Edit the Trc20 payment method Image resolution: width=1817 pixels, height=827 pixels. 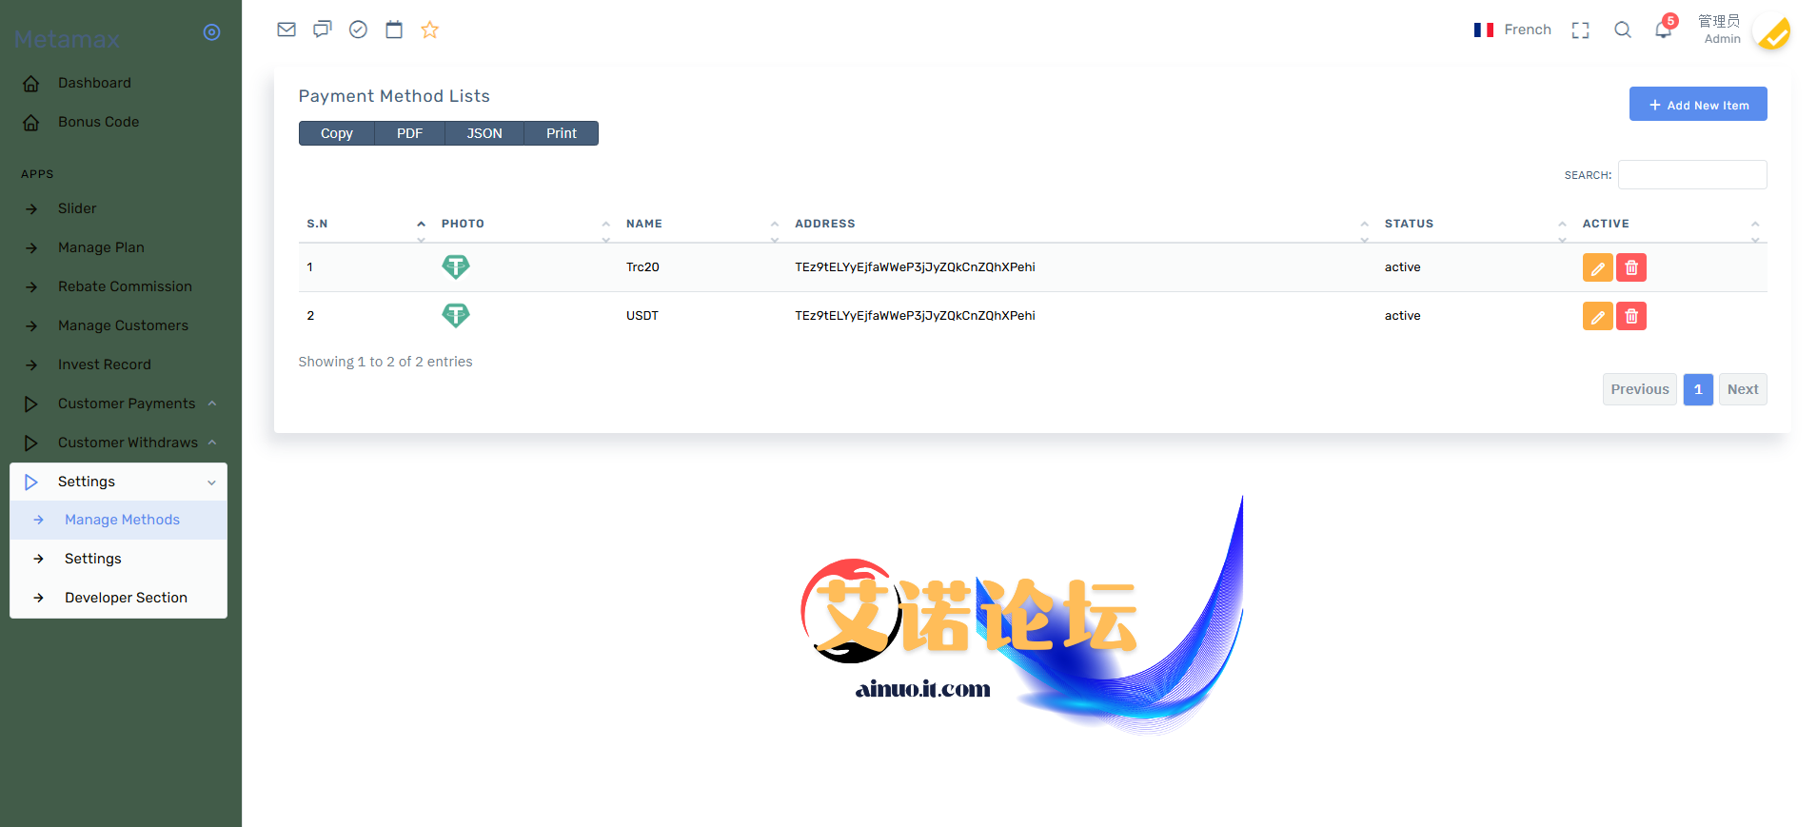pyautogui.click(x=1598, y=267)
